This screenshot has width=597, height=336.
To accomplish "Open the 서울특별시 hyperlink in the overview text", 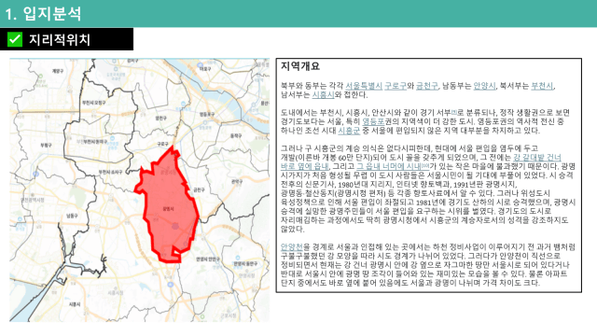I will tap(364, 86).
